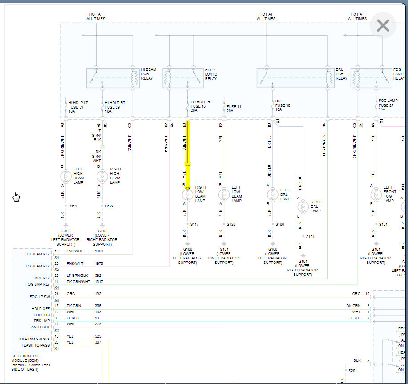Click the LT GRN/BLK label beside circuit 592
The width and height of the screenshot is (408, 384).
coord(77,275)
